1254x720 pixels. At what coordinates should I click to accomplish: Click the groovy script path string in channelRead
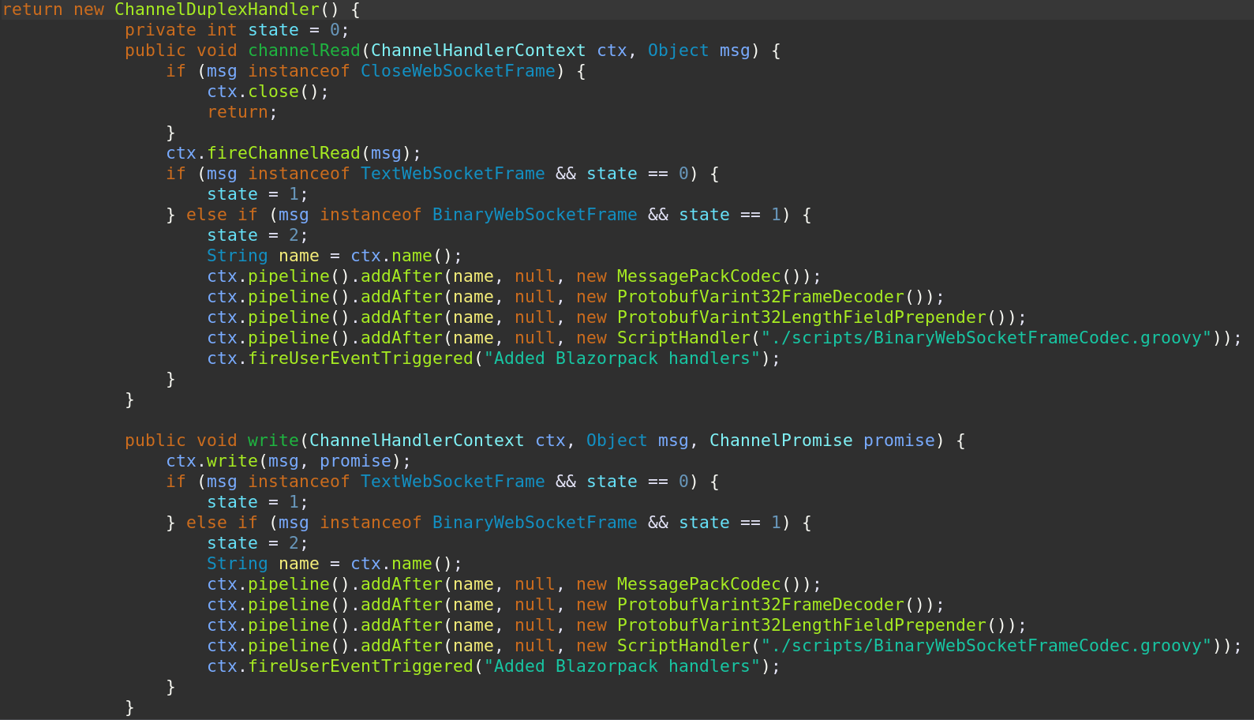tap(986, 338)
